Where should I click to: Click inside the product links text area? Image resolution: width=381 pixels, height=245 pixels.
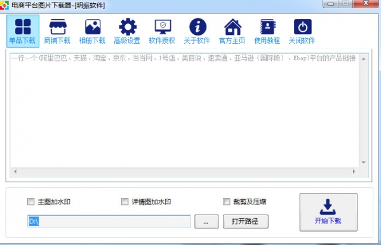click(185, 110)
